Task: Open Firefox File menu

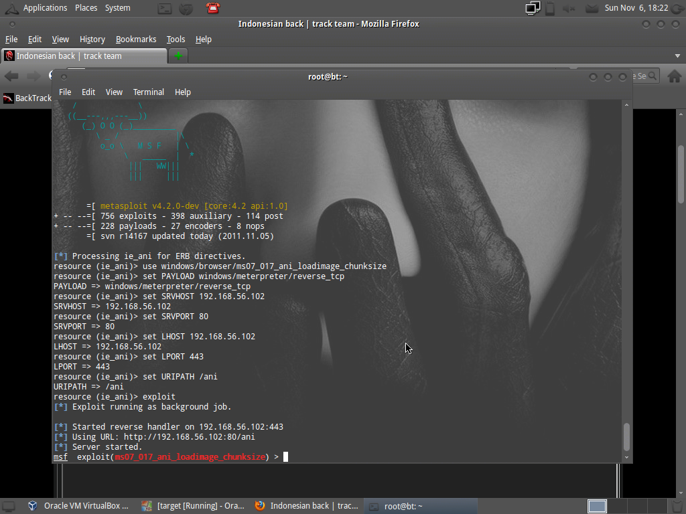Action: point(11,39)
